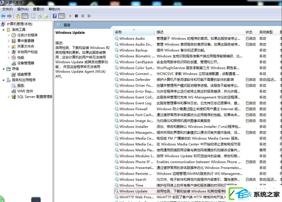Open the 查看(V) menu
The height and width of the screenshot is (202, 282).
tap(39, 9)
